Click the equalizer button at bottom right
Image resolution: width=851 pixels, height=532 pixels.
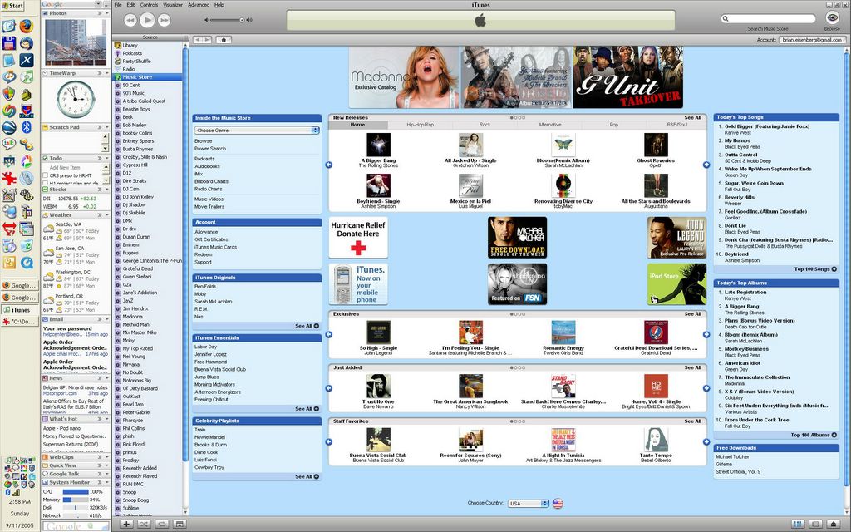[797, 524]
